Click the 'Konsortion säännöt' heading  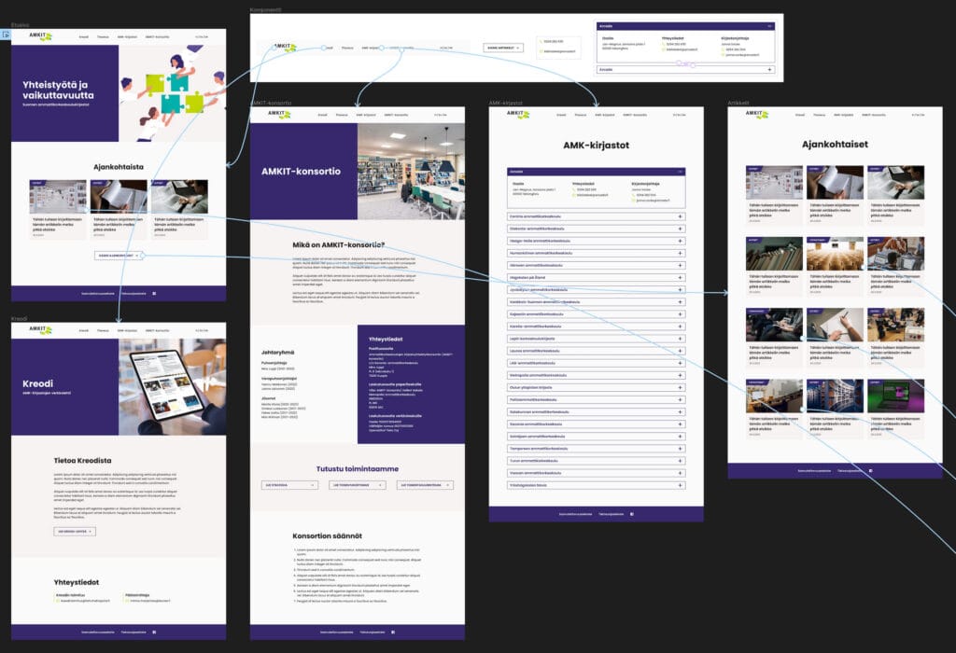pos(328,536)
